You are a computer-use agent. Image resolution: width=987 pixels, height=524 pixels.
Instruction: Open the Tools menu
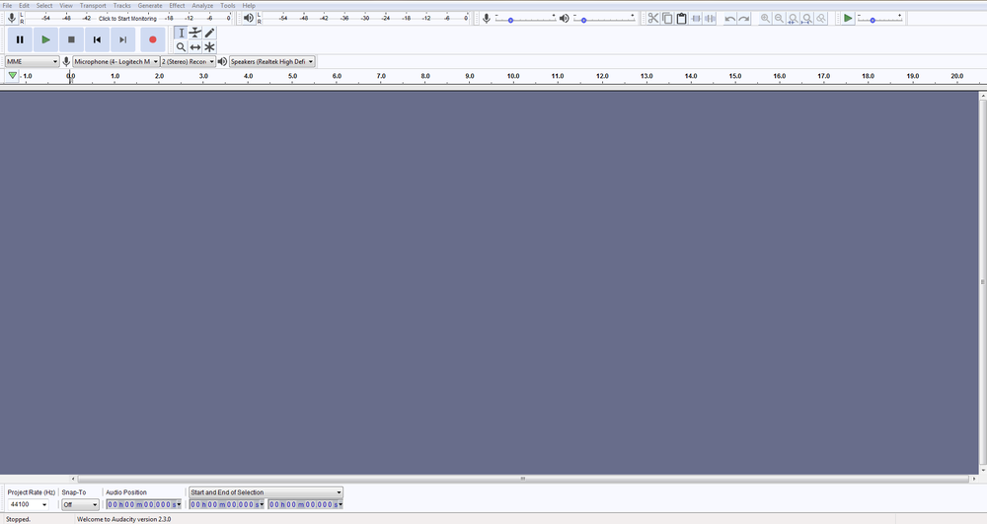228,5
